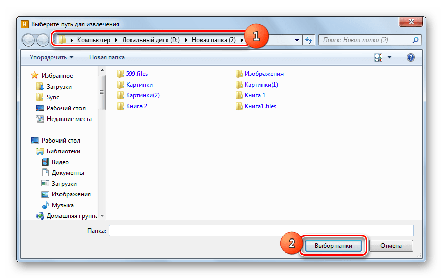This screenshot has width=443, height=279.
Task: Click the folder icon of 599.files
Action: [x=120, y=74]
